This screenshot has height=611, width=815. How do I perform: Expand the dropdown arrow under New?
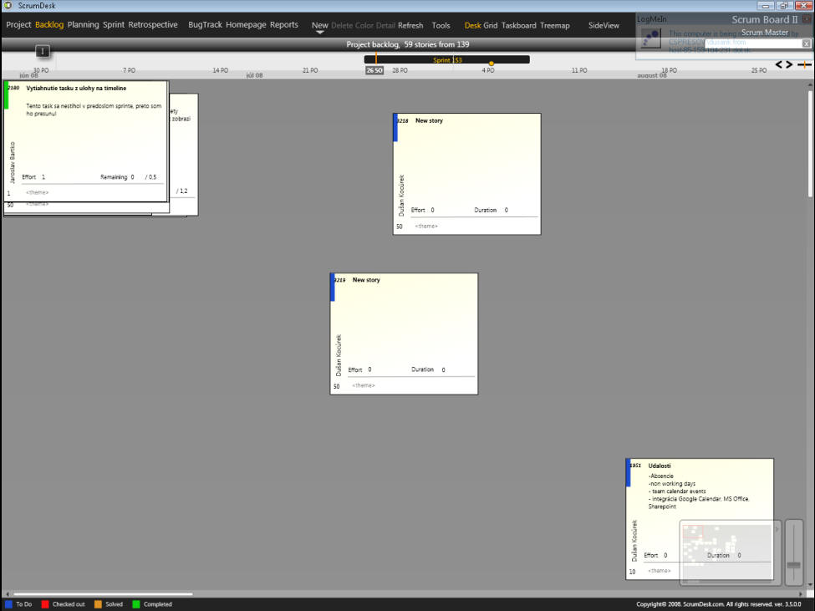point(319,33)
